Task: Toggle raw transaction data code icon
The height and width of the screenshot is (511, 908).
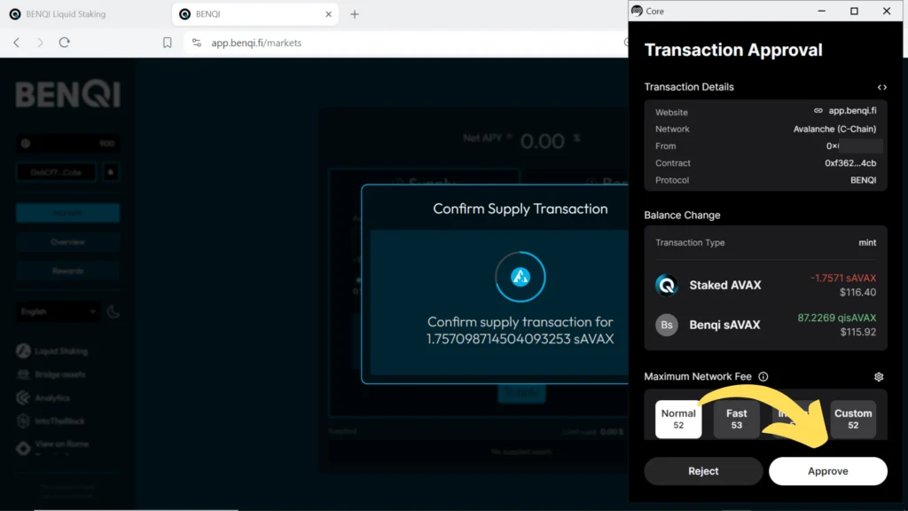Action: click(x=881, y=87)
